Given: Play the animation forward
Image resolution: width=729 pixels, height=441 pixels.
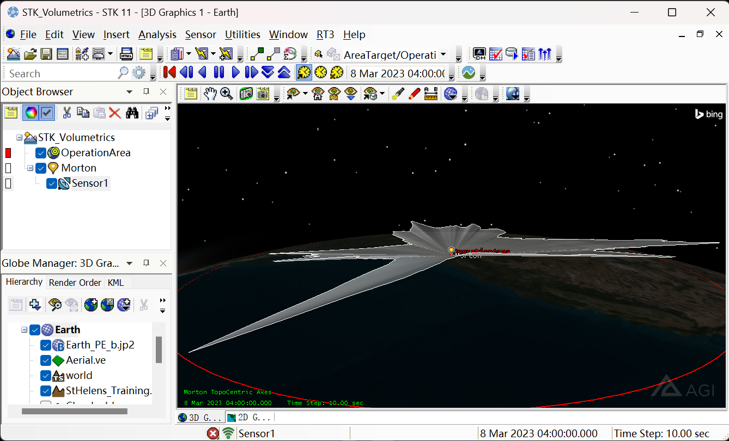Looking at the screenshot, I should [235, 72].
